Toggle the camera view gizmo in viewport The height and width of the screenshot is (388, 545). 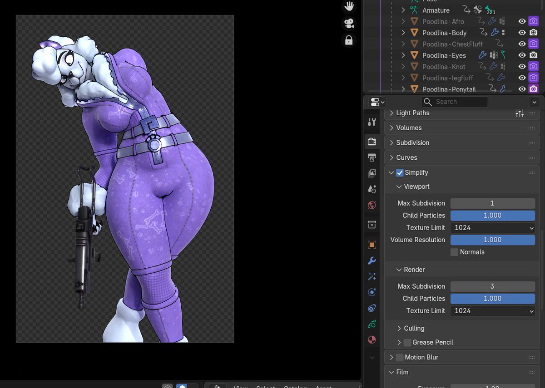pos(349,23)
